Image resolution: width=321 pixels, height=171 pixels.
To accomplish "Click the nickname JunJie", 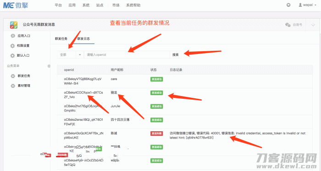I will coord(116,106).
